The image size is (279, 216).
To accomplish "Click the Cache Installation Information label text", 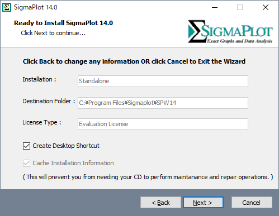I will click(73, 163).
